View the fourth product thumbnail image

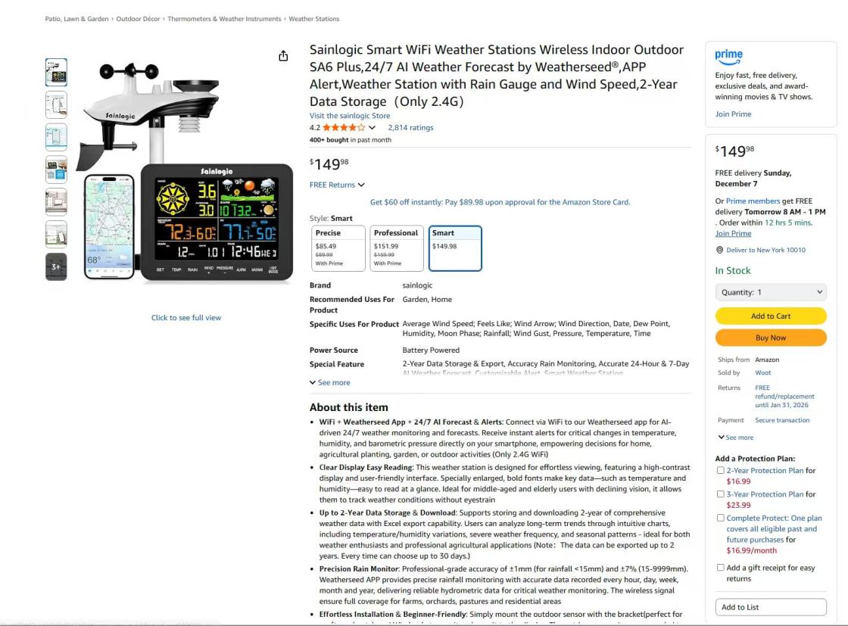pos(56,170)
